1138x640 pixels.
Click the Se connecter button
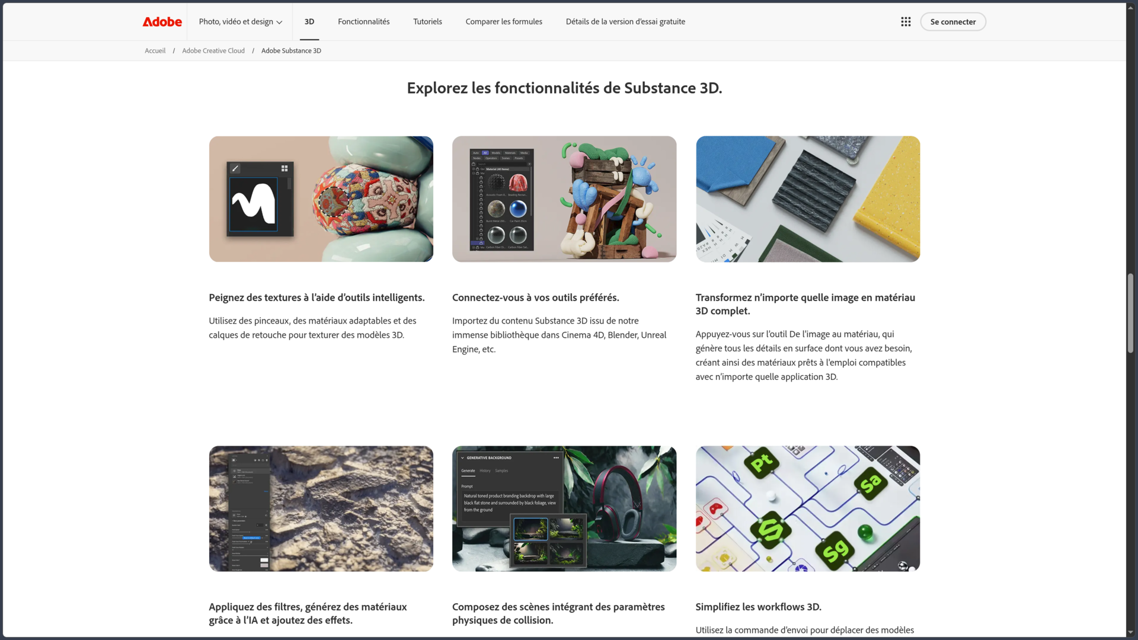tap(953, 22)
